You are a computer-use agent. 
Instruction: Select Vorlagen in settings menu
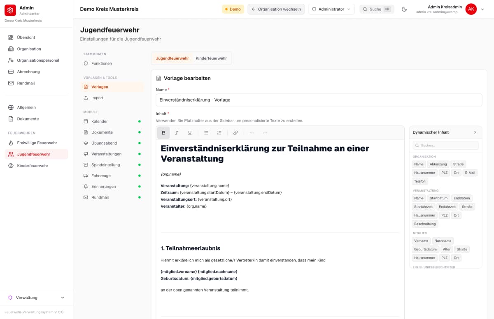[112, 87]
